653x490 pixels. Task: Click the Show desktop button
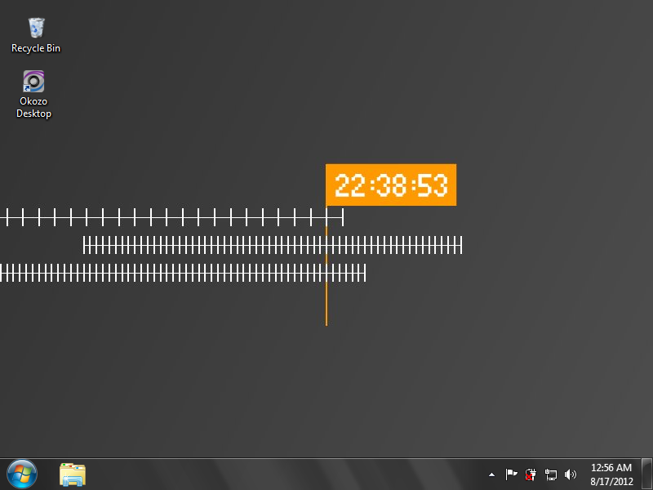[646, 474]
